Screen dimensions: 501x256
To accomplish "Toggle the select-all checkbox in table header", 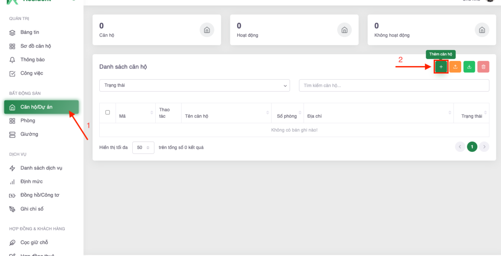I will (107, 113).
